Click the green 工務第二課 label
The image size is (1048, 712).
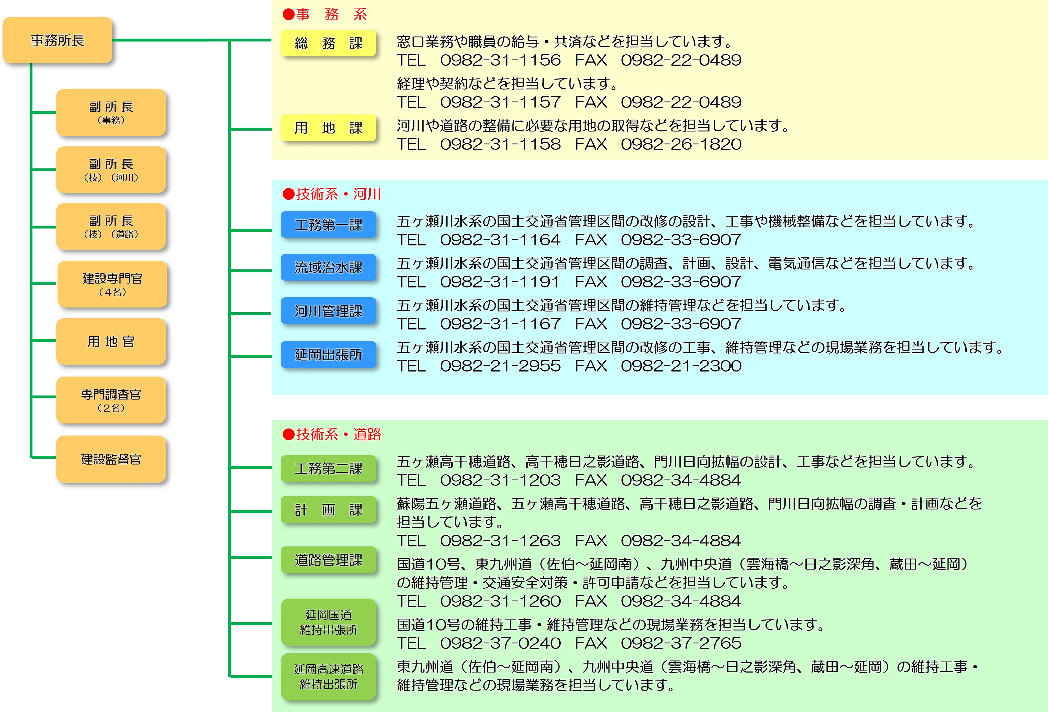(x=328, y=469)
